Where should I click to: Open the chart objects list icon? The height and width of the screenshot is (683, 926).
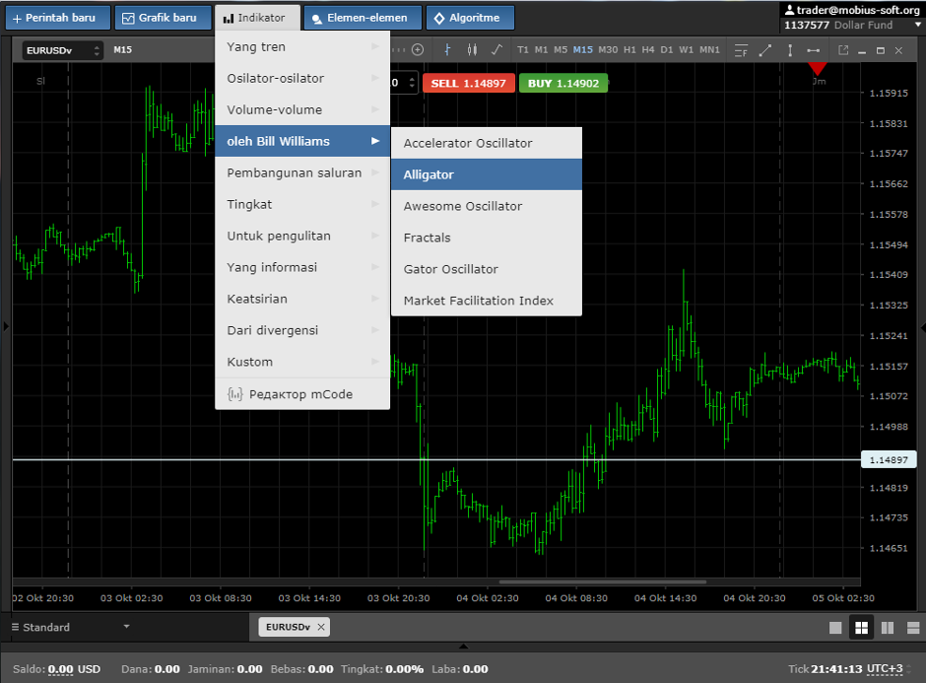tap(741, 51)
